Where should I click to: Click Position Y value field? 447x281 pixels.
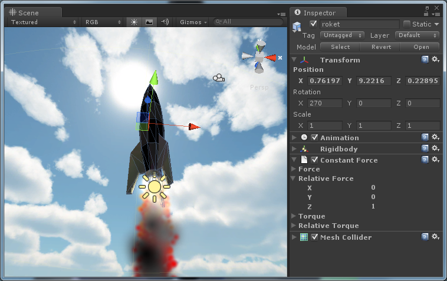374,81
